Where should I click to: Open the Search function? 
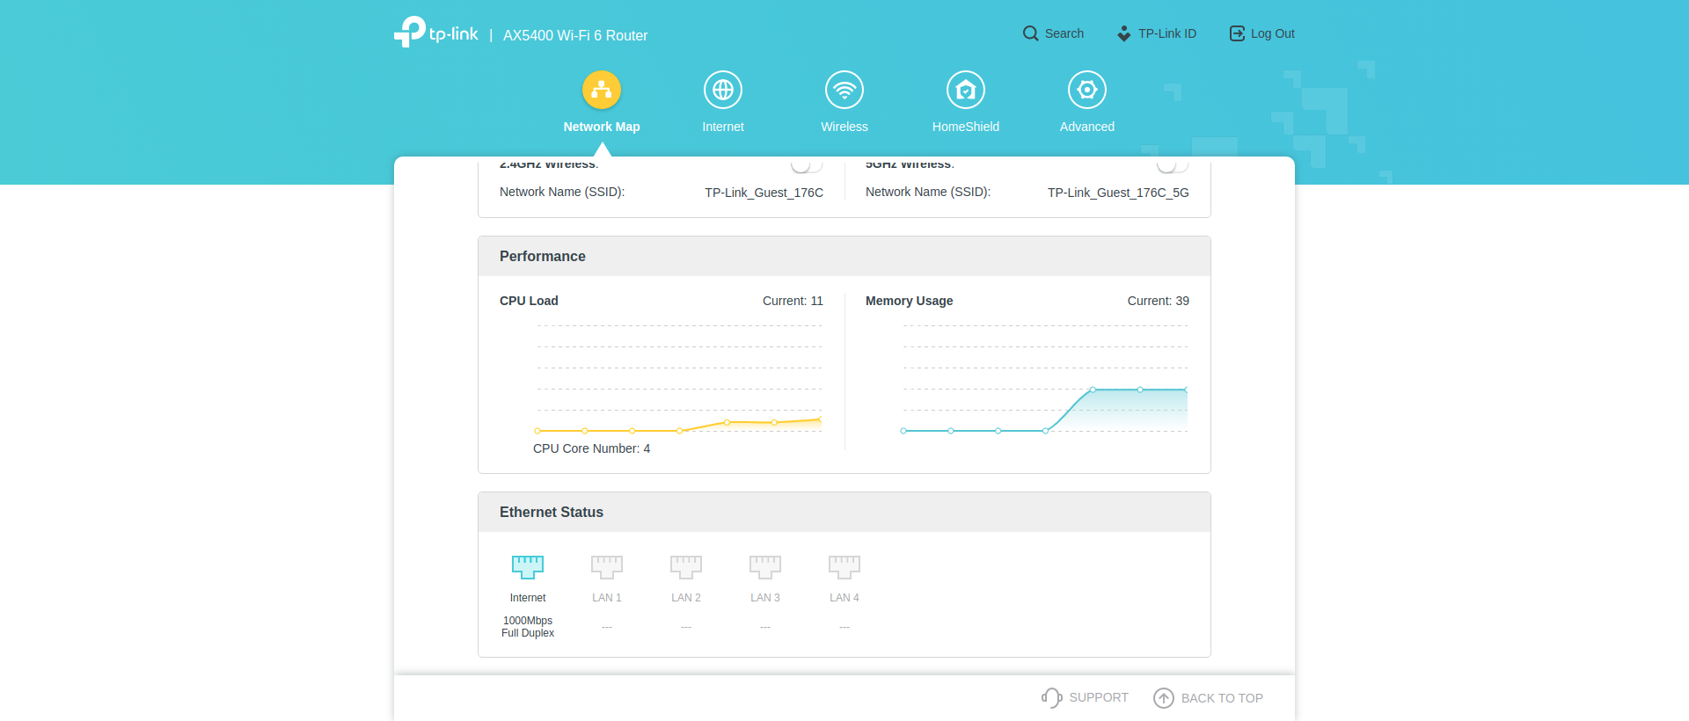click(1053, 33)
